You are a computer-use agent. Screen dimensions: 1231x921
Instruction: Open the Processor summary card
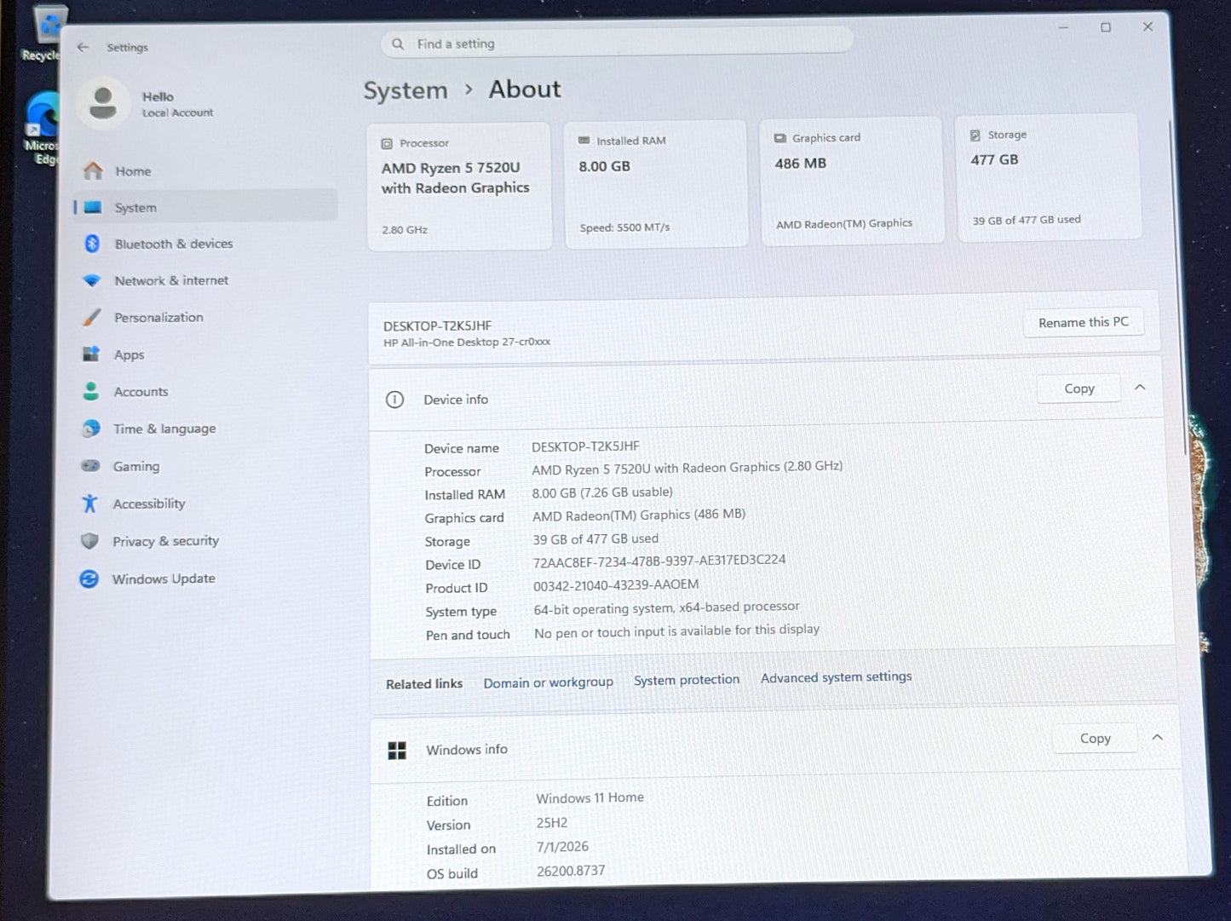point(459,187)
